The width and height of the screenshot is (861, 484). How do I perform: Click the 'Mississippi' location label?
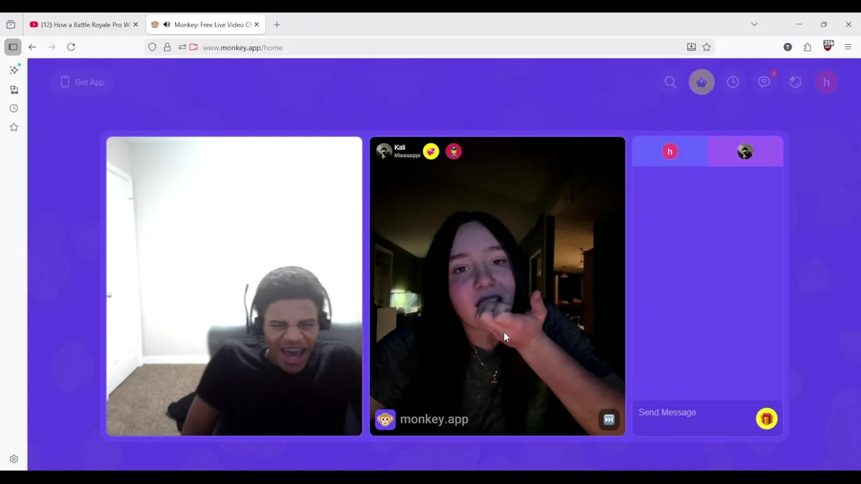click(407, 155)
